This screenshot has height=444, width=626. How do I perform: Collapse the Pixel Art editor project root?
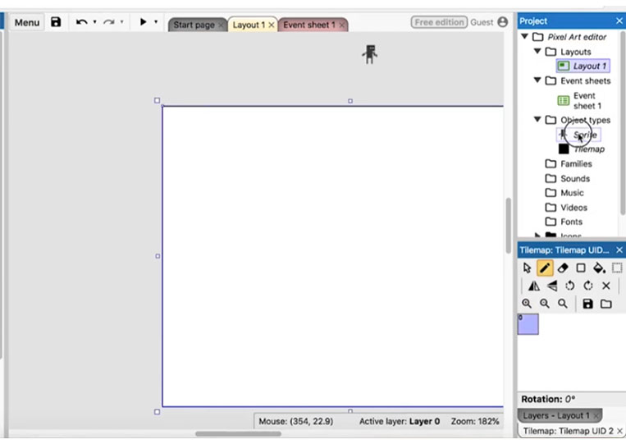coord(525,37)
